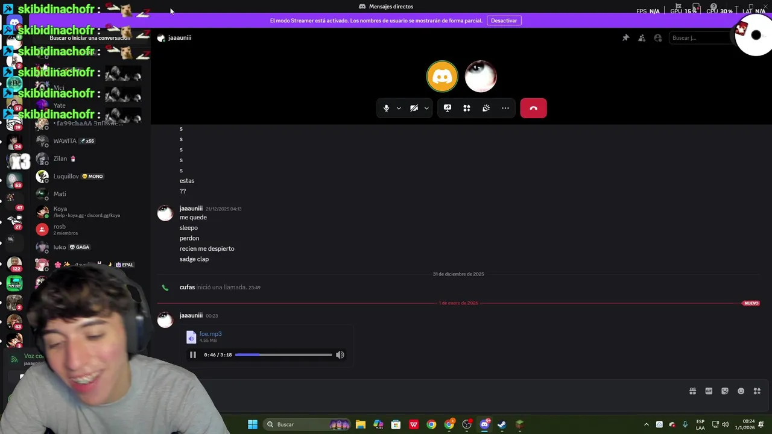Viewport: 772px width, 434px height.
Task: Open system volume control in tray
Action: pos(725,424)
